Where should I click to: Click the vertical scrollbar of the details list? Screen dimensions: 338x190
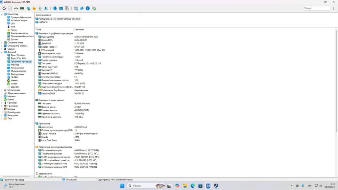coord(336,81)
